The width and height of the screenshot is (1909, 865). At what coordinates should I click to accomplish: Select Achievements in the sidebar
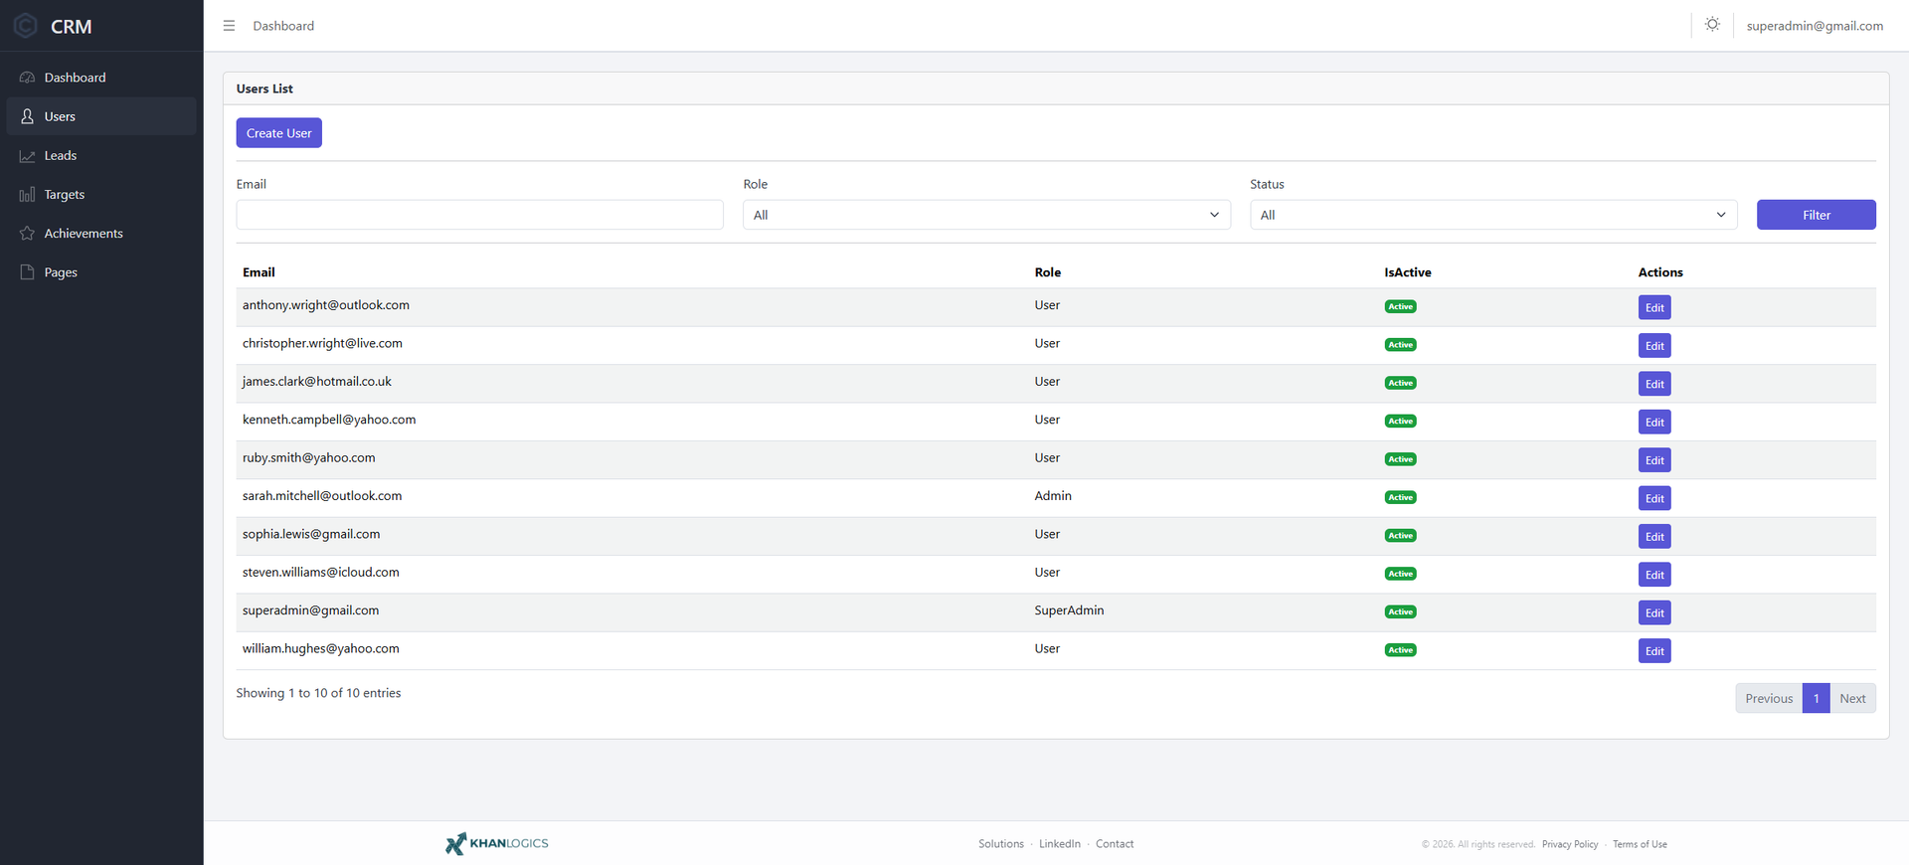101,234
